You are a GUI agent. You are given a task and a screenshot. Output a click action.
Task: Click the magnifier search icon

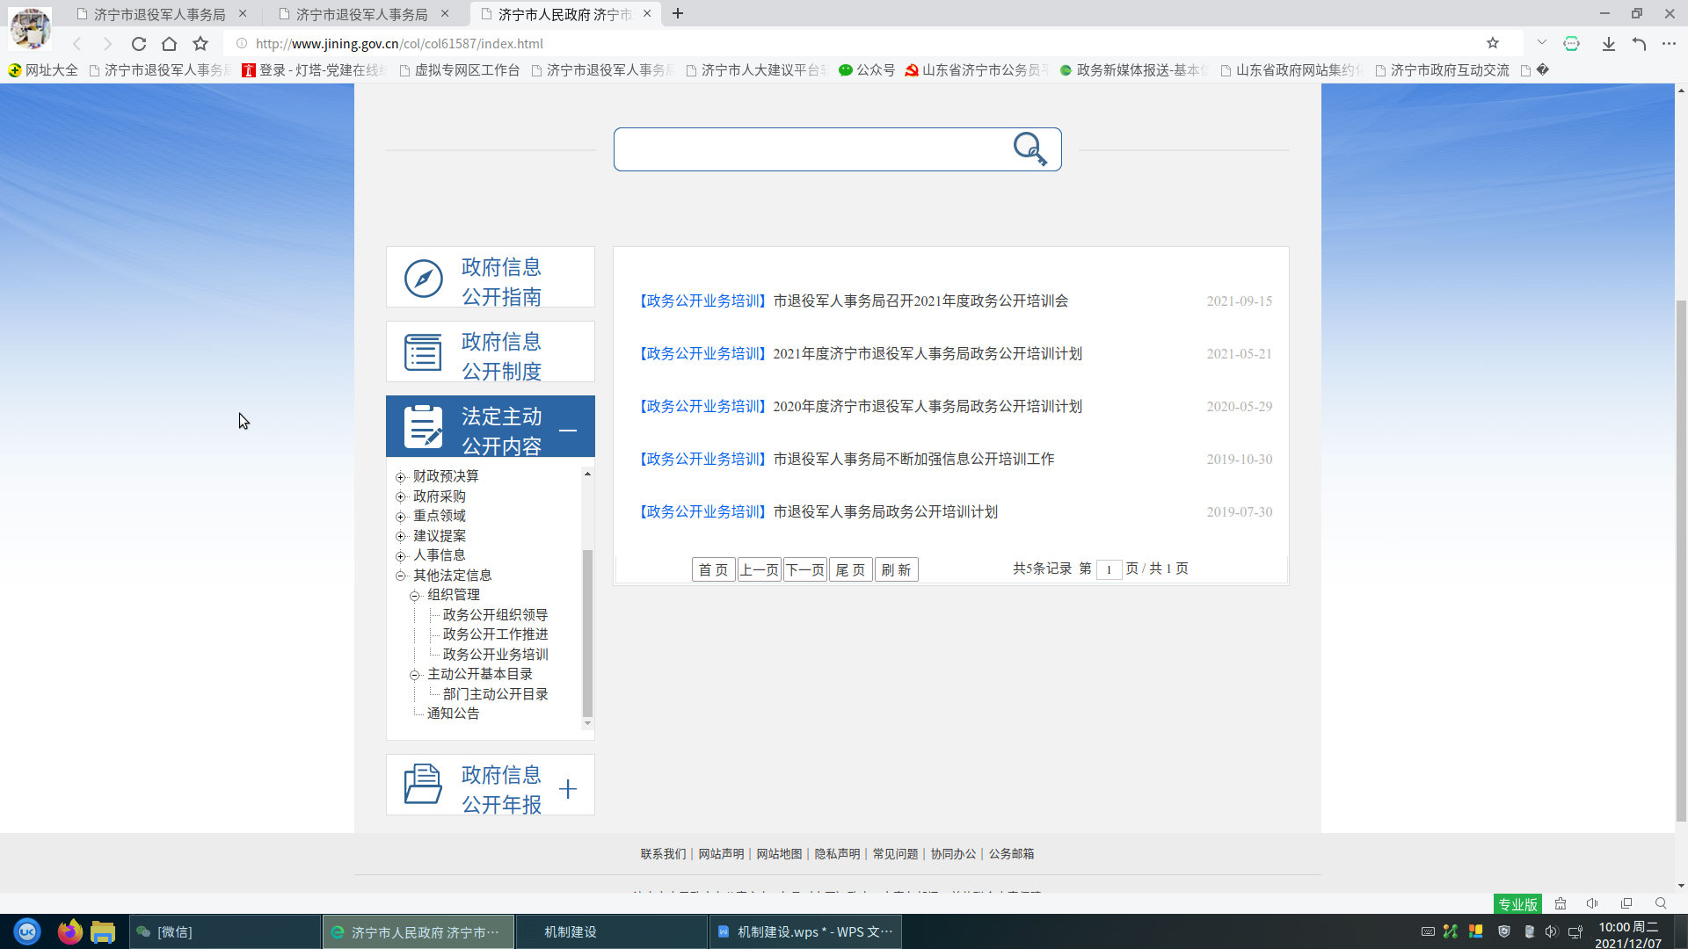(x=1030, y=149)
